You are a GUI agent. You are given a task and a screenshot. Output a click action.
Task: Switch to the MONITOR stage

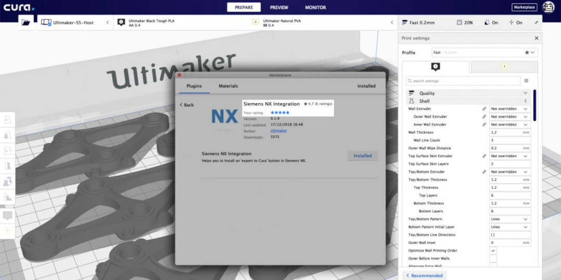tap(315, 7)
